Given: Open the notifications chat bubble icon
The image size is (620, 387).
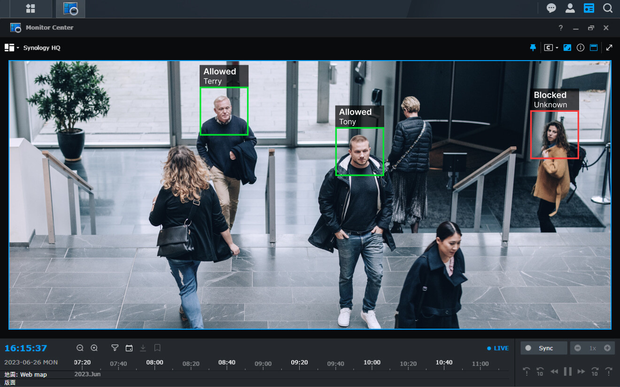Looking at the screenshot, I should [x=551, y=8].
